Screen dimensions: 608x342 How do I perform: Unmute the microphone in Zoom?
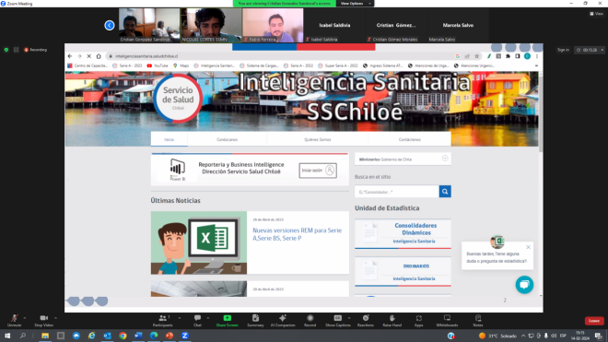(x=15, y=320)
